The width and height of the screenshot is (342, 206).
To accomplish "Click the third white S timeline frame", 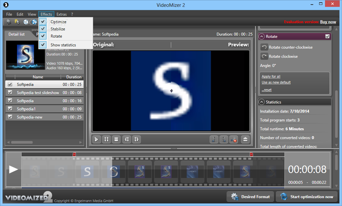I will pos(87,172).
